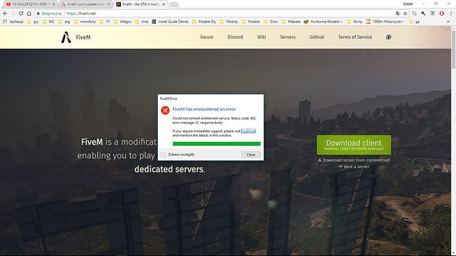This screenshot has width=456, height=256.
Task: Follow the FiveM.net link in the error message
Action: 248,131
